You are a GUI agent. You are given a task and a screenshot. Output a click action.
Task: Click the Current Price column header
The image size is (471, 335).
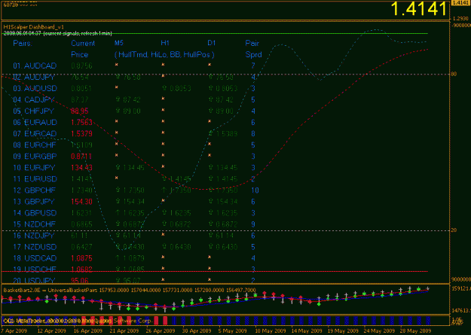point(83,49)
